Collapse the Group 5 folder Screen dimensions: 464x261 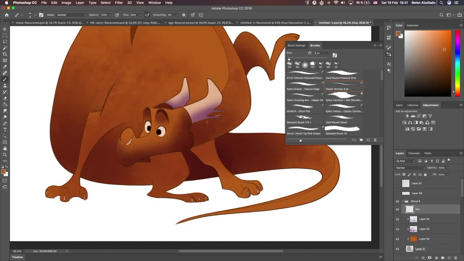coord(402,201)
